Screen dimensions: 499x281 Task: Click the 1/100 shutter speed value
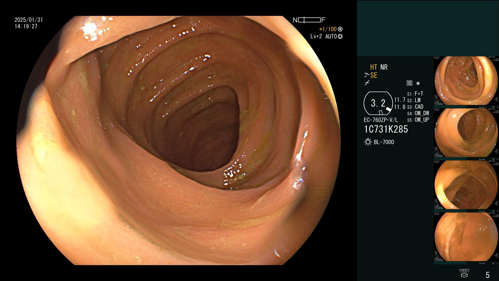(328, 29)
